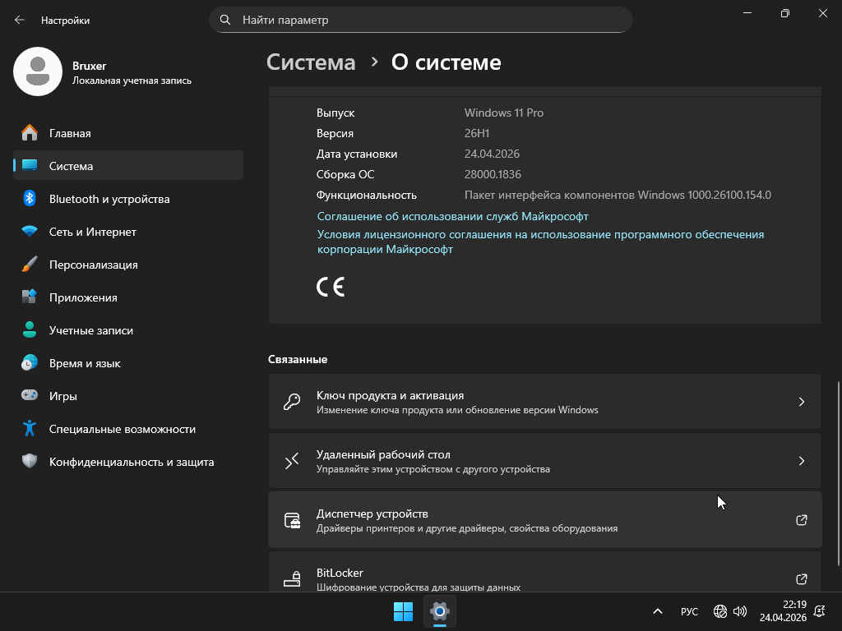This screenshot has height=631, width=842.
Task: Open Конфиденциальность и защита settings
Action: click(131, 462)
